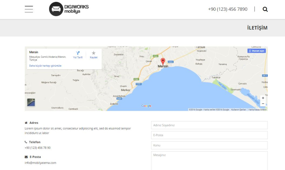Image resolution: width=285 pixels, height=170 pixels.
Task: Click the Merkez label on the map
Action: coord(126,90)
